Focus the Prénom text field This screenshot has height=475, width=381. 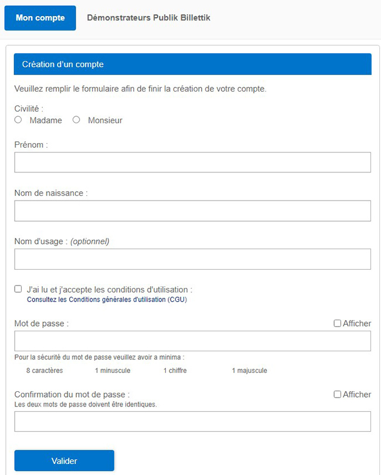[193, 162]
